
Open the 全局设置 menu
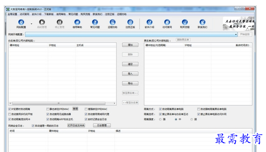[x=13, y=14]
